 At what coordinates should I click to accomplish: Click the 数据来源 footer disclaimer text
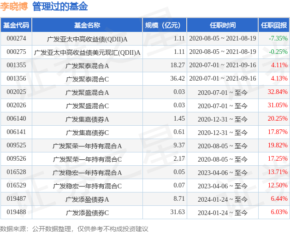74,229
